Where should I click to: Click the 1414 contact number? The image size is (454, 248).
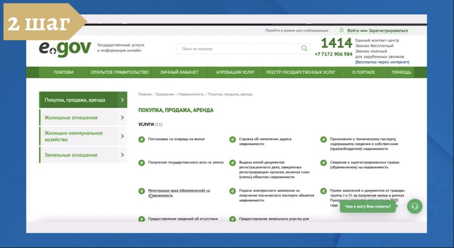pyautogui.click(x=336, y=43)
